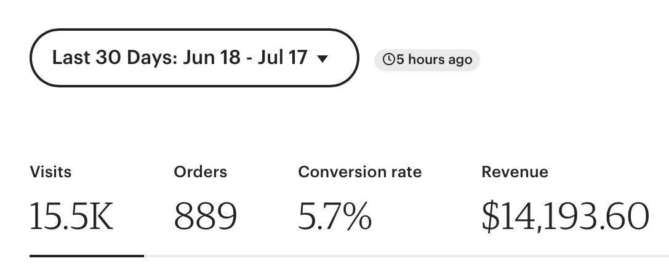Click the clock icon in the update badge
The height and width of the screenshot is (277, 669).
389,59
